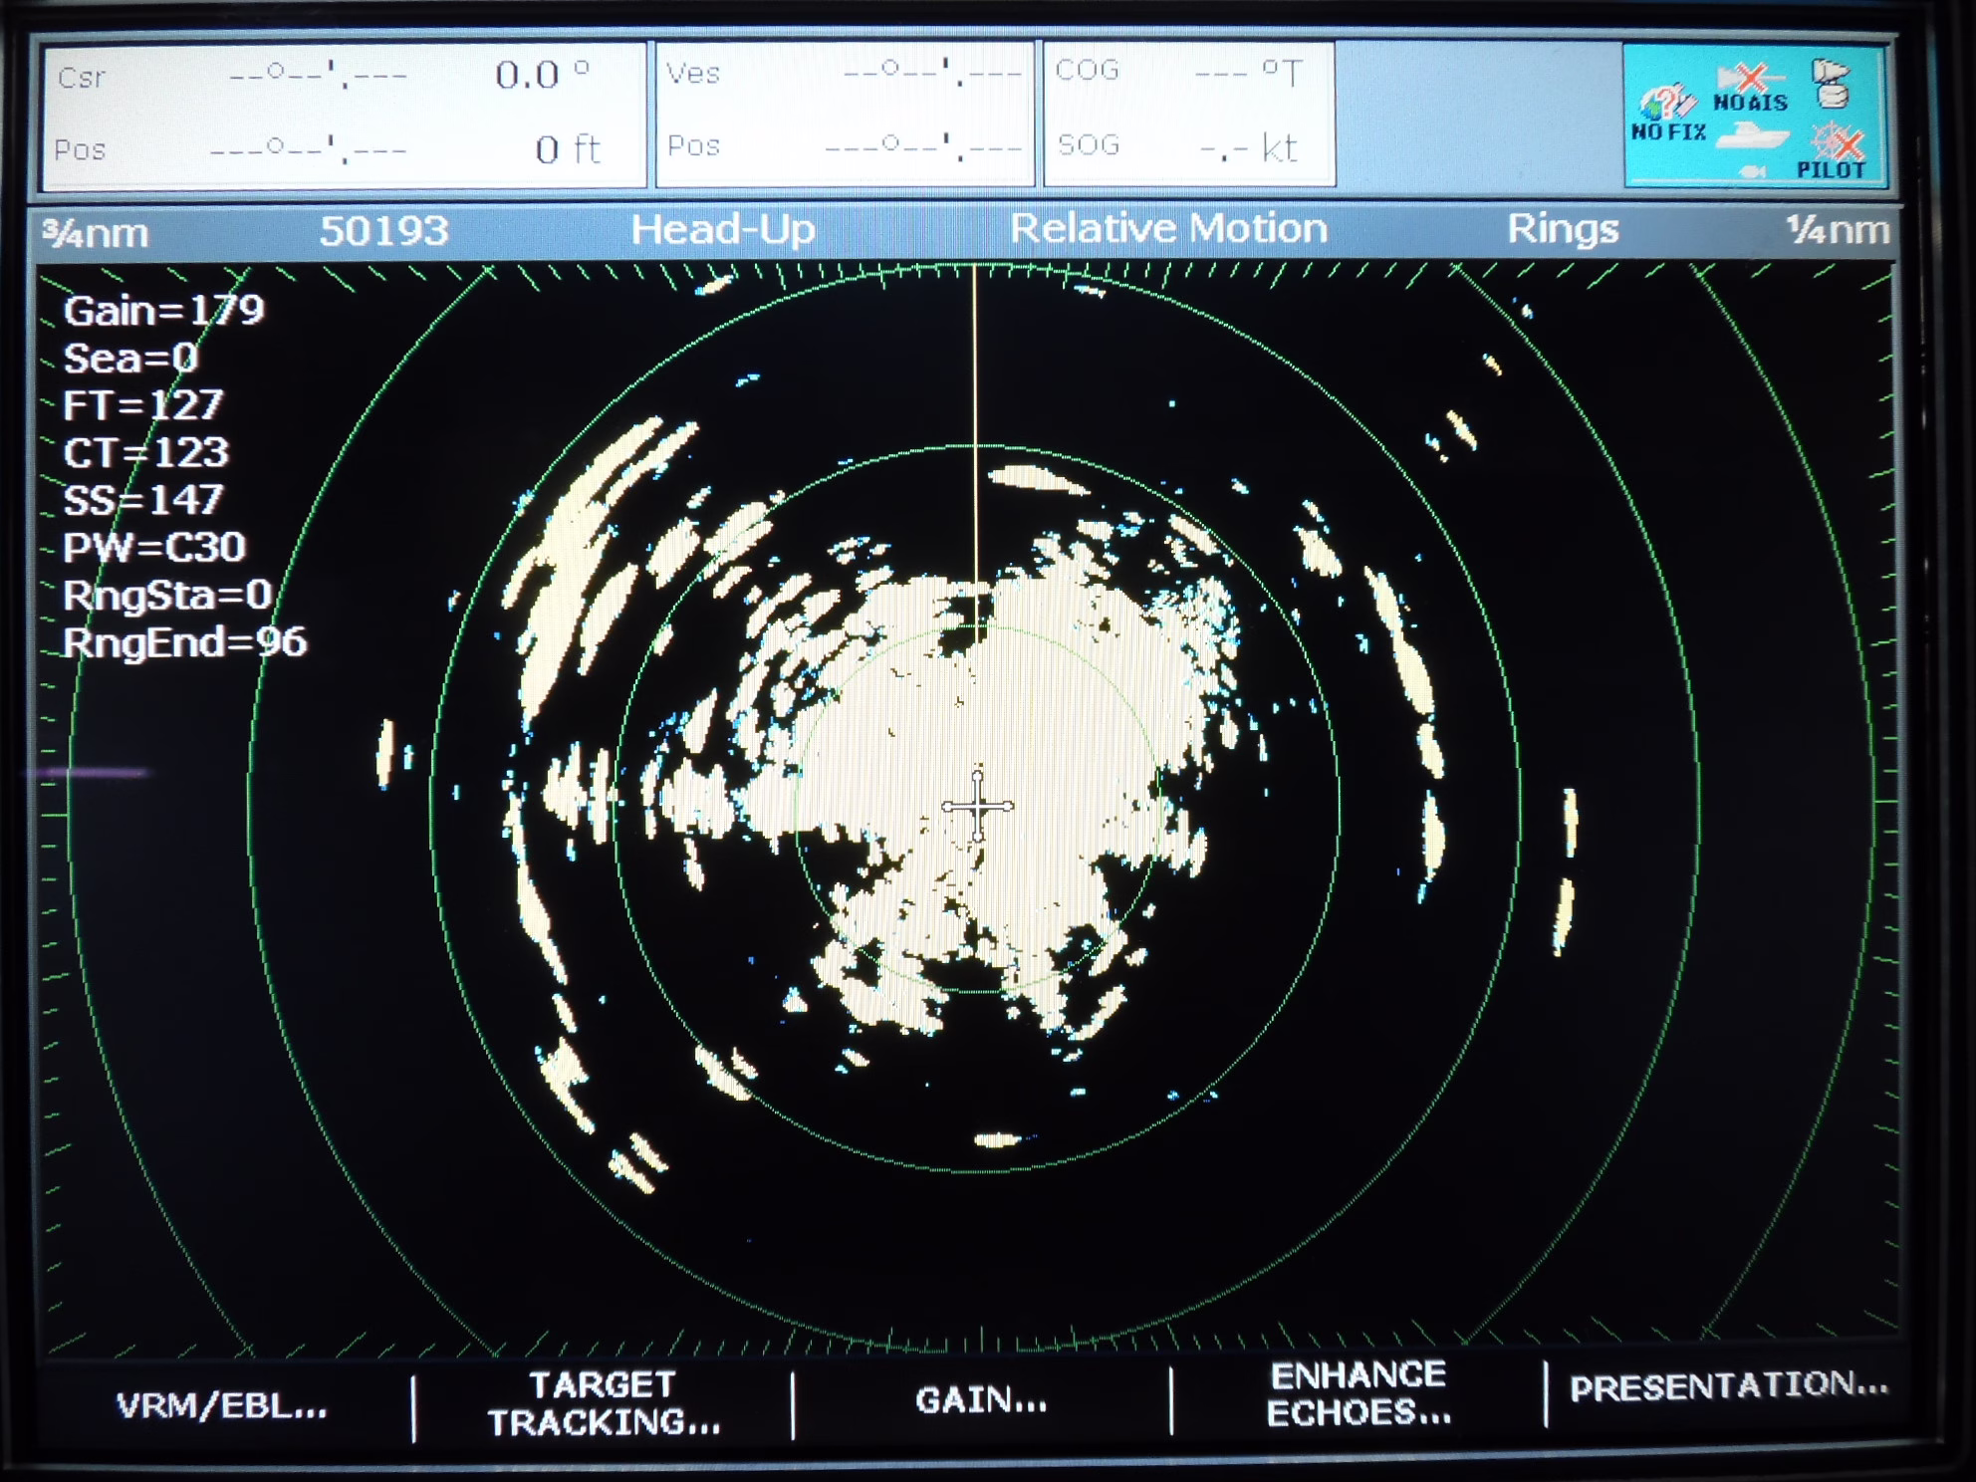Select the RngSta=0 readout
Screen dimensions: 1976x1482
tap(166, 595)
